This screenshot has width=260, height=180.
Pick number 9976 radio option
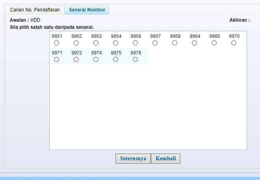136,60
